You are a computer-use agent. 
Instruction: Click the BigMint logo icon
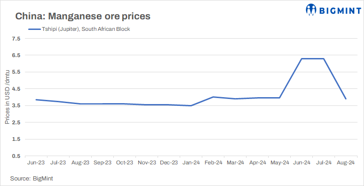pyautogui.click(x=311, y=9)
